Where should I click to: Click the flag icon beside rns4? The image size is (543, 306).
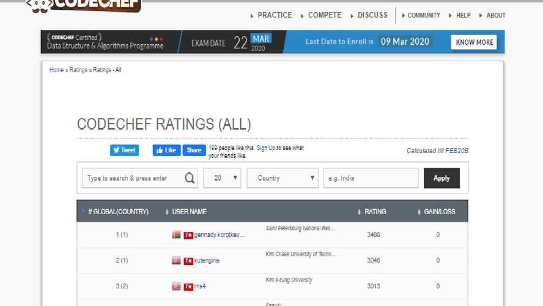point(177,286)
